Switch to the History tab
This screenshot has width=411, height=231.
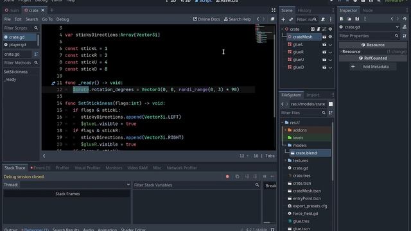coord(304,10)
